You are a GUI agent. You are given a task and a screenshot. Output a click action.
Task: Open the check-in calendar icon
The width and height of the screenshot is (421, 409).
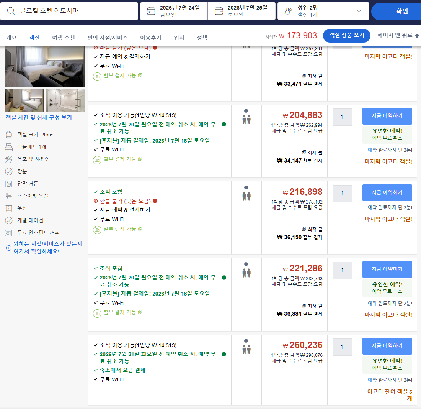coord(151,11)
